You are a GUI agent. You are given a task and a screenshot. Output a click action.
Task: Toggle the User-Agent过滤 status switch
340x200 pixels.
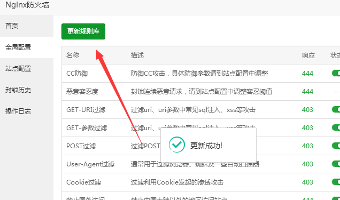(336, 164)
